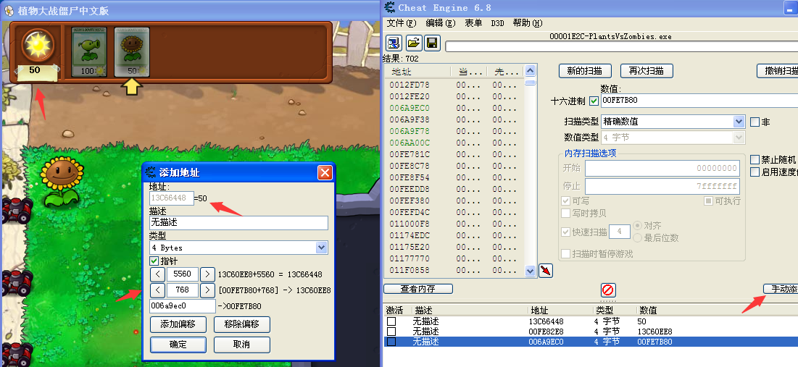Screen dimensions: 798x367
Task: Open the 扫描类型 精确数值 dropdown
Action: click(739, 122)
